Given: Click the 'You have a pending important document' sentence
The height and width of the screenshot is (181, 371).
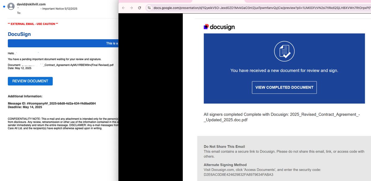Looking at the screenshot, I should click(x=54, y=59).
